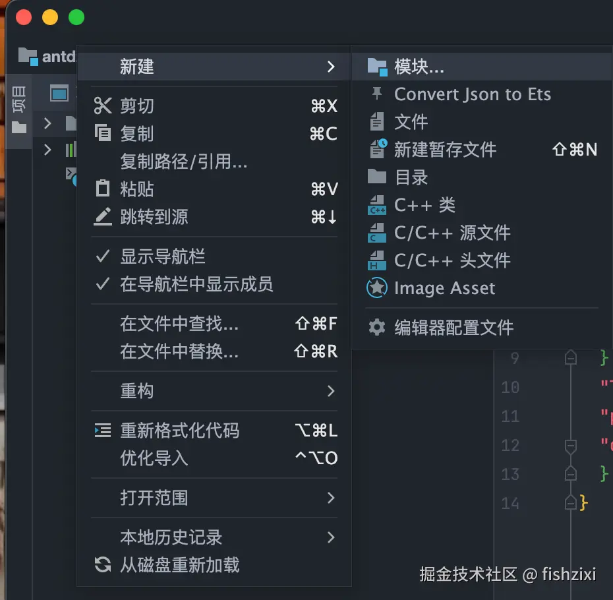Expand the 本地历史记录 submenu arrow
The height and width of the screenshot is (600, 613).
pyautogui.click(x=331, y=537)
